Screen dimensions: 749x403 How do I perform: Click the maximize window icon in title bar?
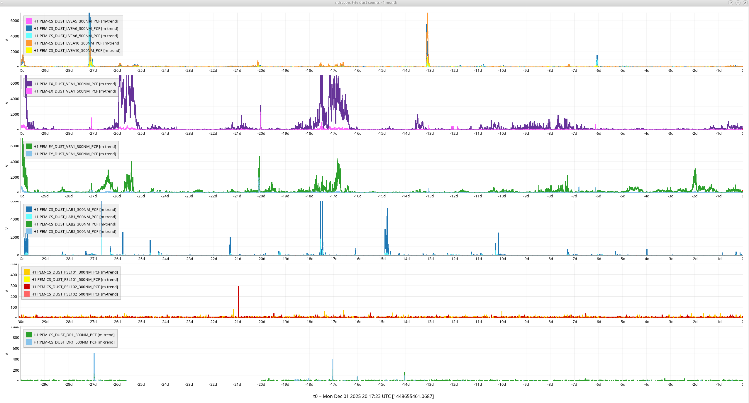pos(738,3)
